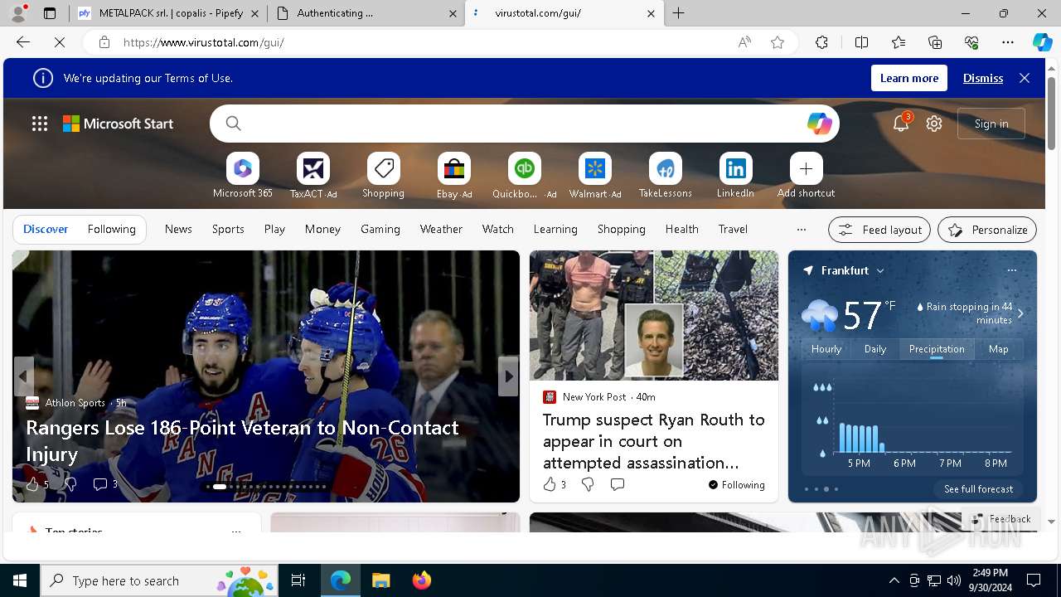This screenshot has width=1061, height=597.
Task: Click the browser address bar URL
Action: 204,42
